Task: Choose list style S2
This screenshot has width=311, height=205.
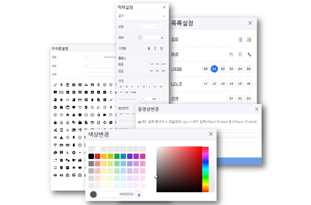Action: coord(223,69)
